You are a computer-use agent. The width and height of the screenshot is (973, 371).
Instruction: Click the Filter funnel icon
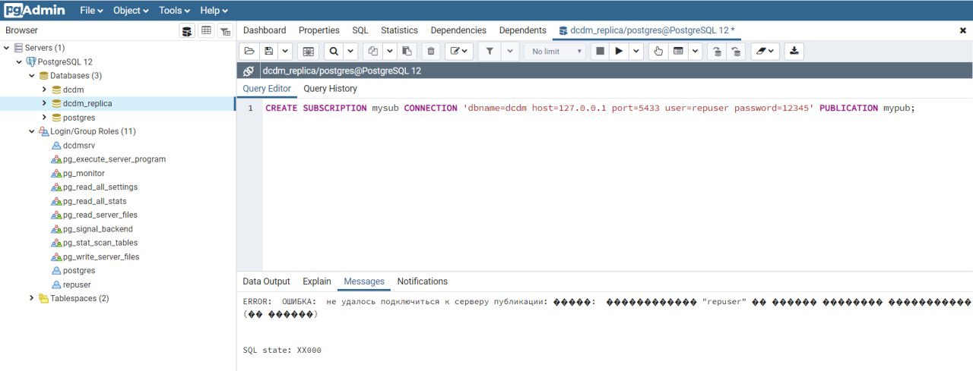(490, 51)
